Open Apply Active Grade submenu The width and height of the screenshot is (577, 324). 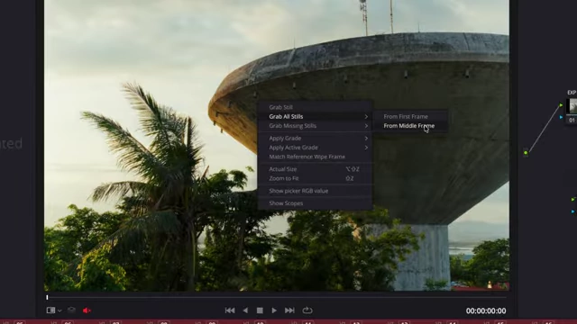[x=315, y=148]
